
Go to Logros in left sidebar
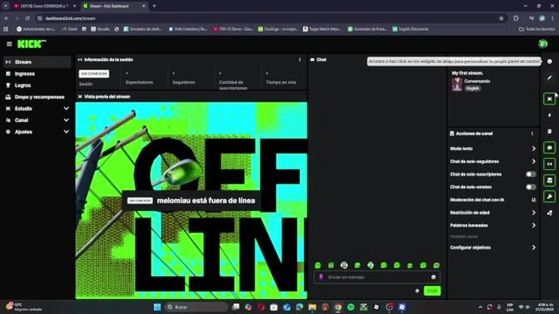38,85
